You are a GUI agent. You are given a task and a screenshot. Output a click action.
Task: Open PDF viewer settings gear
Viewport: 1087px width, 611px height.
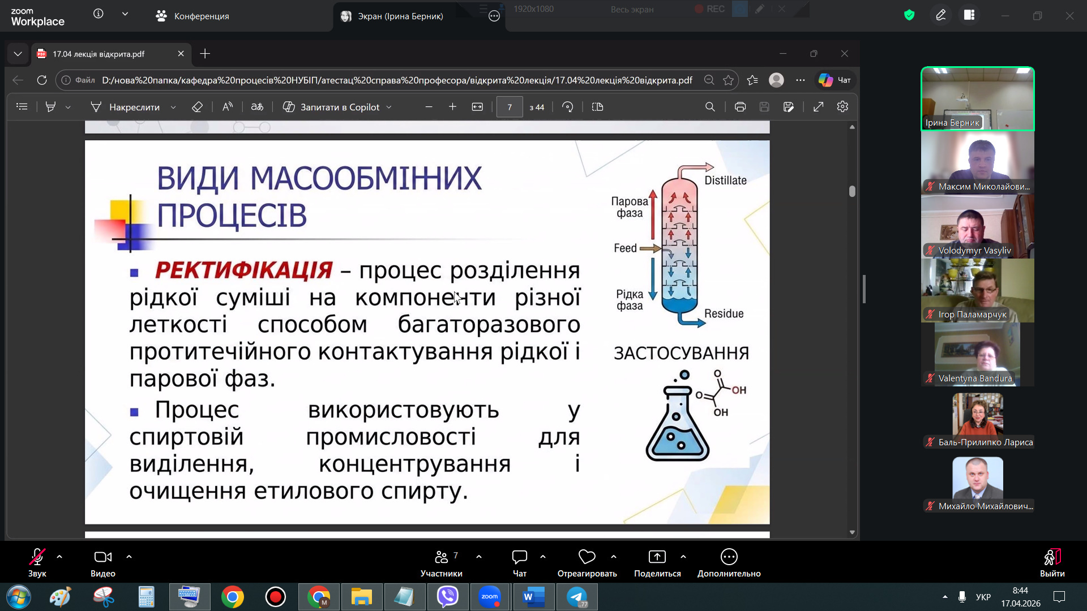842,107
